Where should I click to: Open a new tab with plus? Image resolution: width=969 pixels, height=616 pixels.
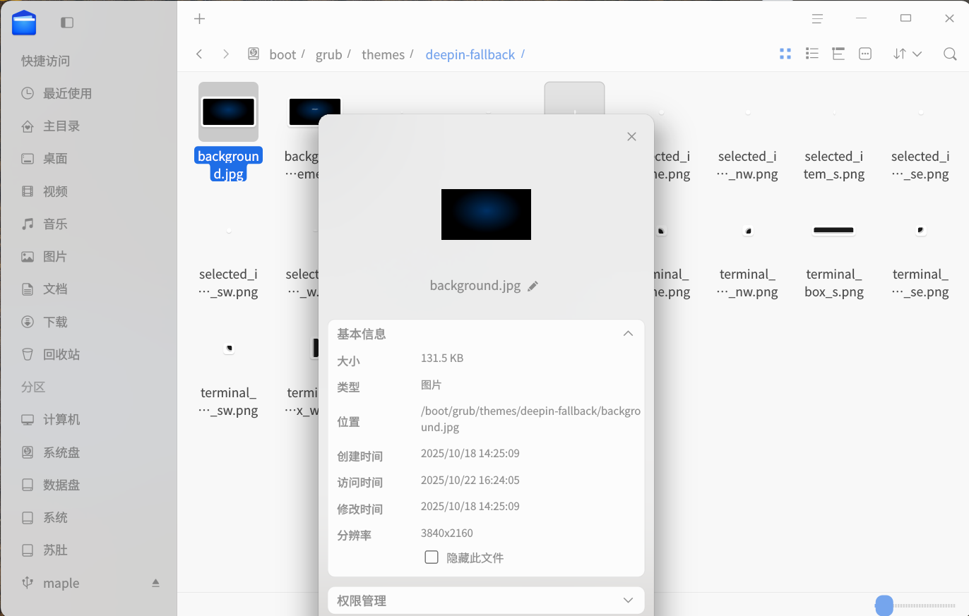(x=200, y=19)
